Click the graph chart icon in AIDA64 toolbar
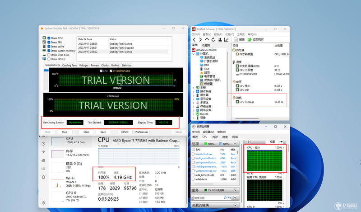This screenshot has width=361, height=212. (x=227, y=40)
